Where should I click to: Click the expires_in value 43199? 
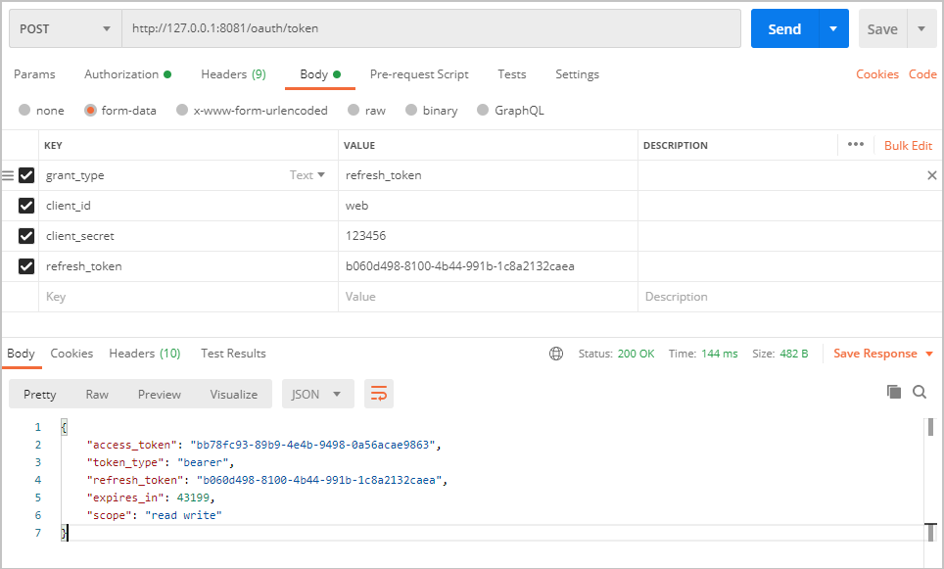click(193, 498)
